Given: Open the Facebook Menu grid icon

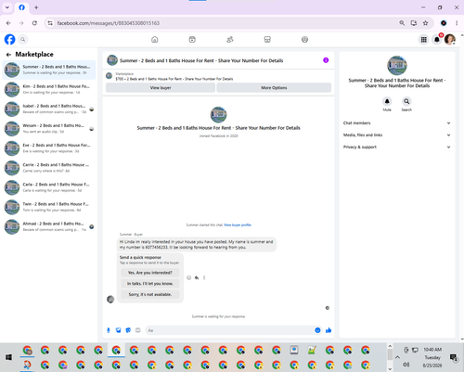Looking at the screenshot, I should (424, 39).
